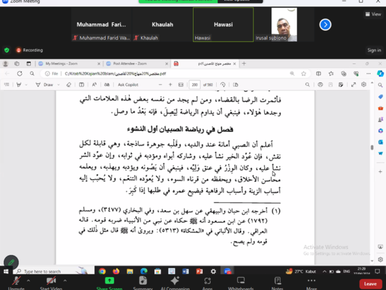The width and height of the screenshot is (386, 290).
Task: Click the Recording indicator
Action: coord(30,50)
